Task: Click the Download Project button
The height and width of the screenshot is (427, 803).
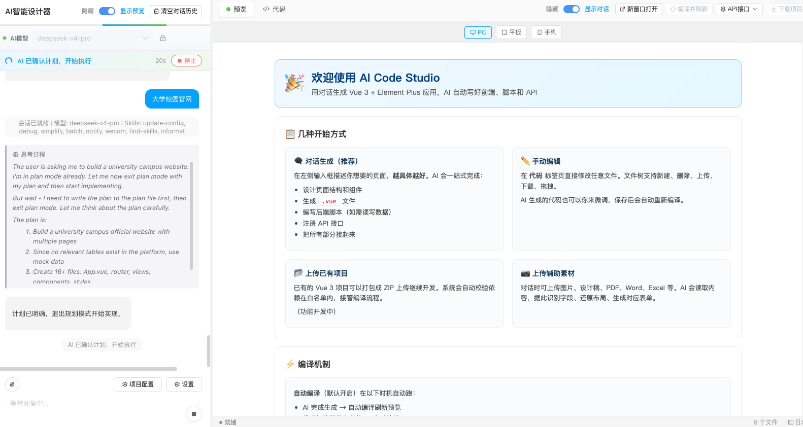Action: click(786, 9)
